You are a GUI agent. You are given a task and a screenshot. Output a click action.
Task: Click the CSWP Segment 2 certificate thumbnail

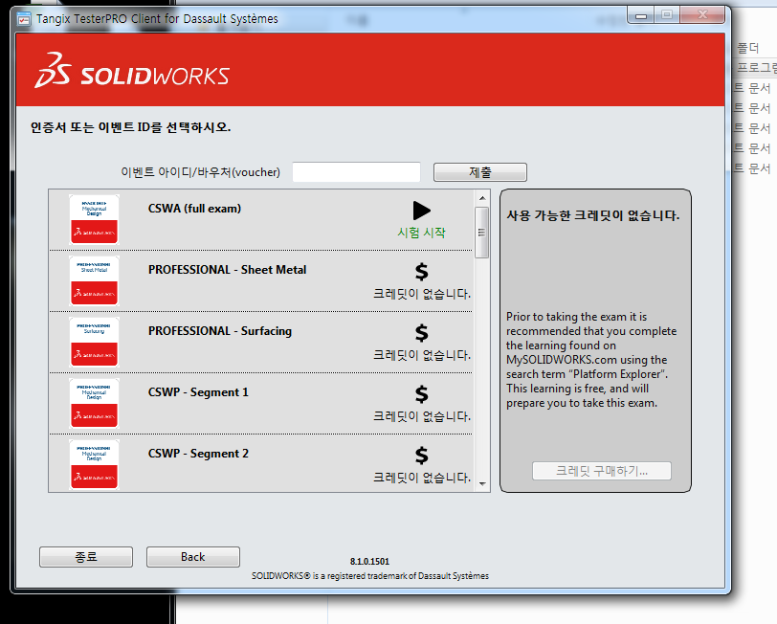click(x=94, y=464)
